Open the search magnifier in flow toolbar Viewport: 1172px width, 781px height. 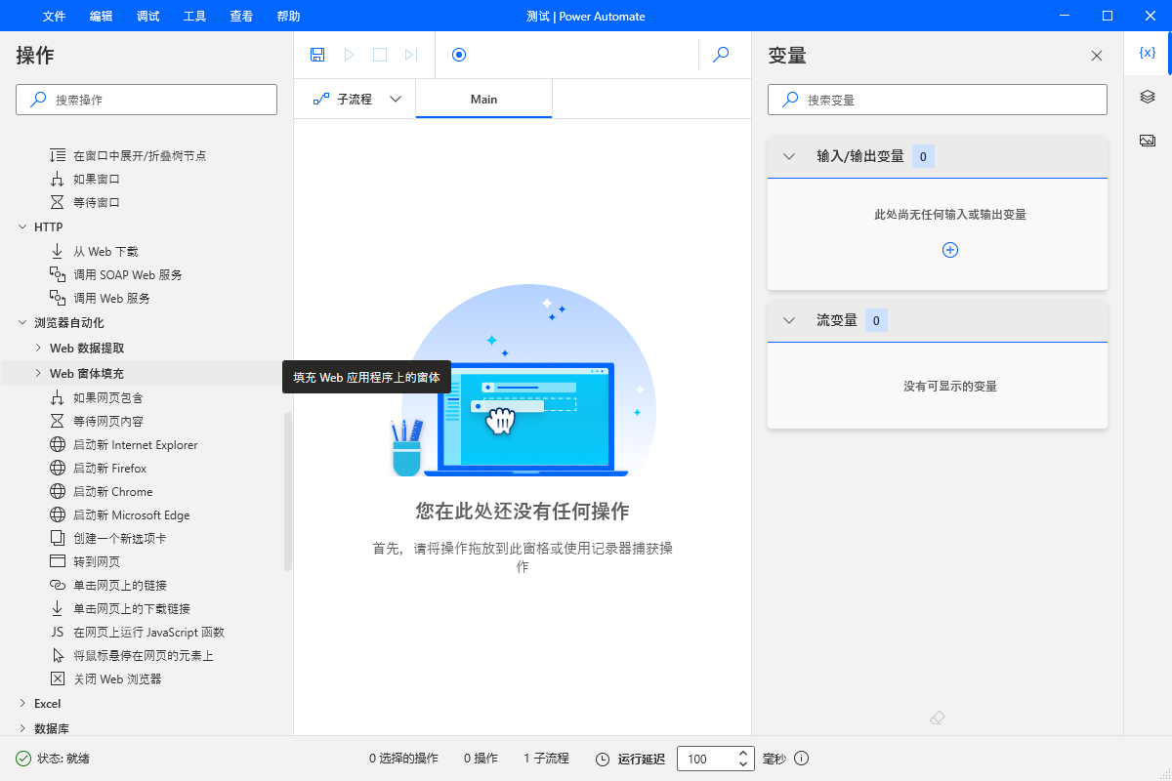721,55
